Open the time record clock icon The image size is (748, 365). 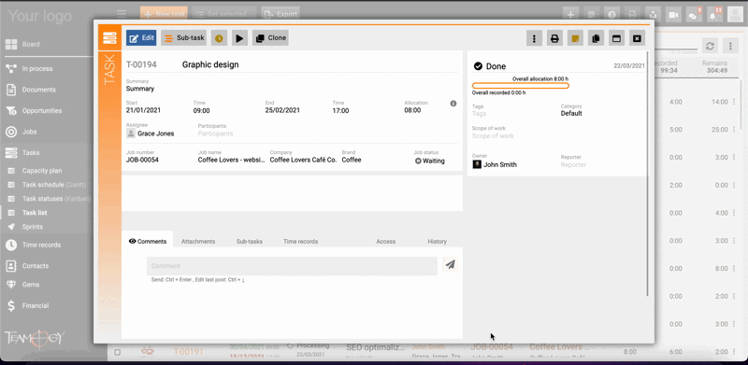(219, 38)
